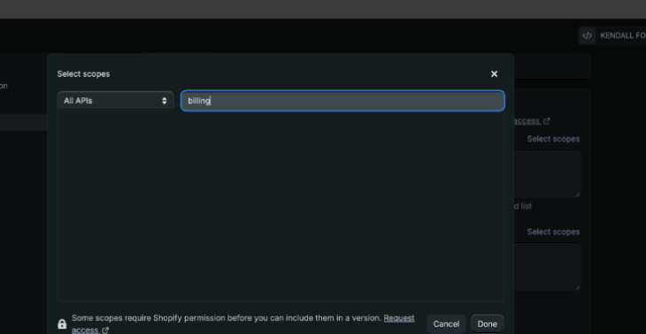Close the Select scopes dialog
Viewport: 646px width, 334px height.
pyautogui.click(x=494, y=74)
